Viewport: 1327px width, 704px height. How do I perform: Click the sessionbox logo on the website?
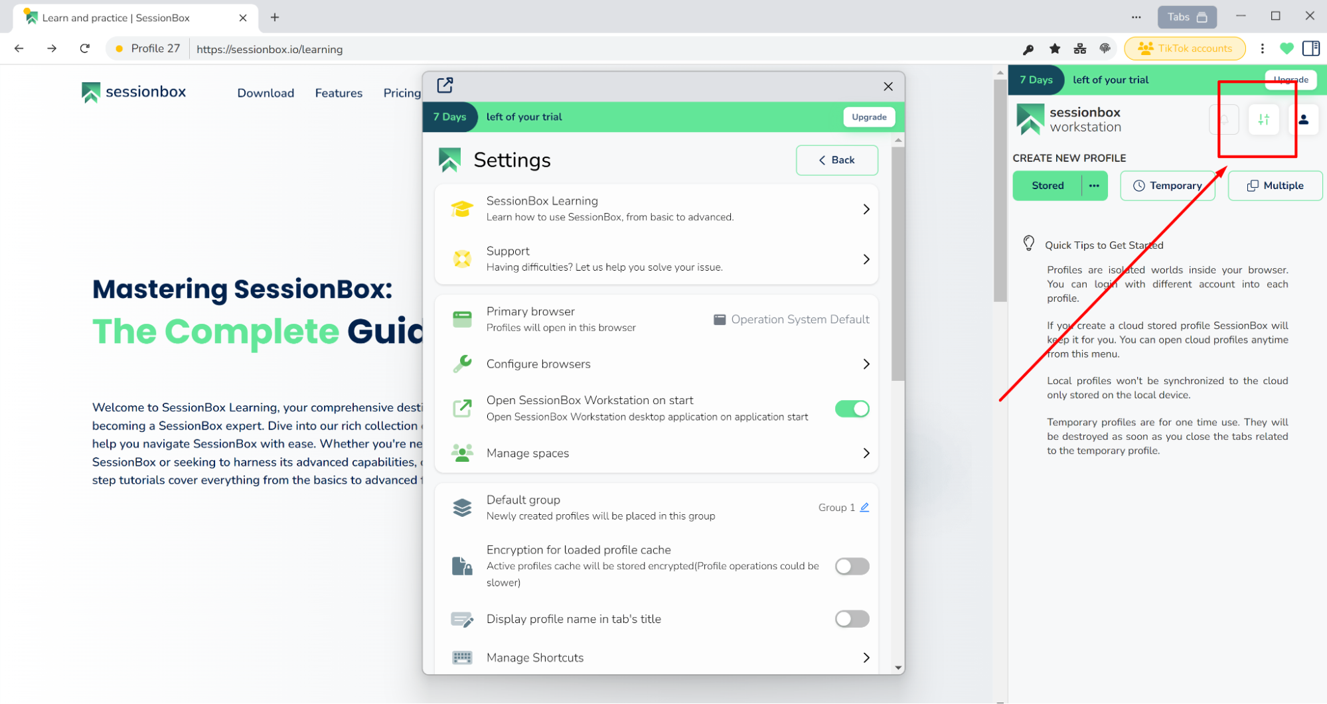(x=133, y=92)
